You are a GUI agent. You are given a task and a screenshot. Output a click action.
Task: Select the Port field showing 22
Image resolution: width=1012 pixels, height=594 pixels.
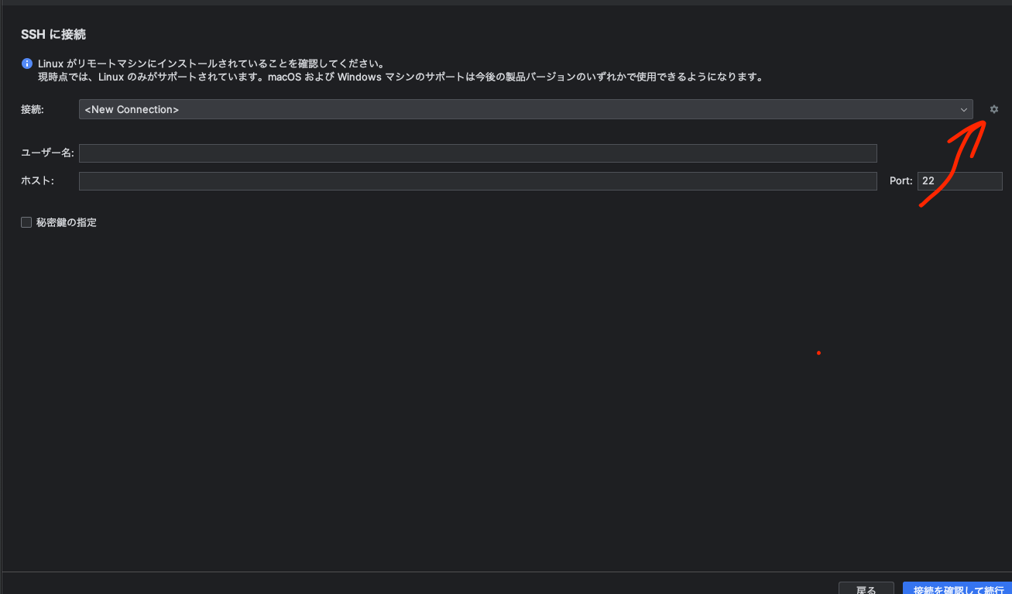[x=959, y=180]
